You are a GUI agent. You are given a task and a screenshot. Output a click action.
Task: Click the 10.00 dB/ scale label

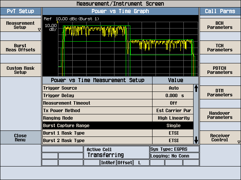point(51,27)
